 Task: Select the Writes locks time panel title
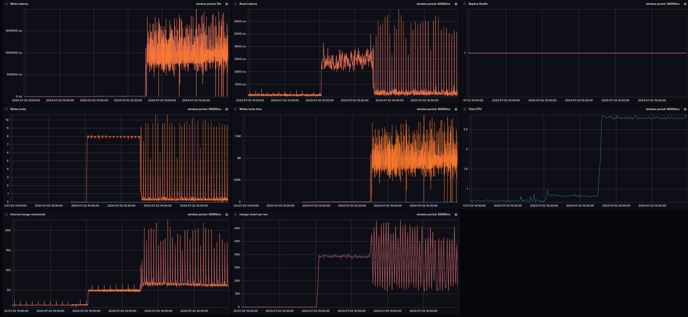[250, 109]
